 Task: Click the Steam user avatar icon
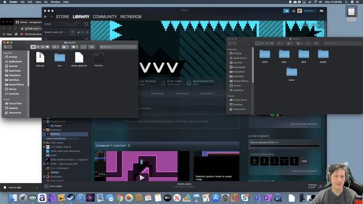click(x=299, y=11)
